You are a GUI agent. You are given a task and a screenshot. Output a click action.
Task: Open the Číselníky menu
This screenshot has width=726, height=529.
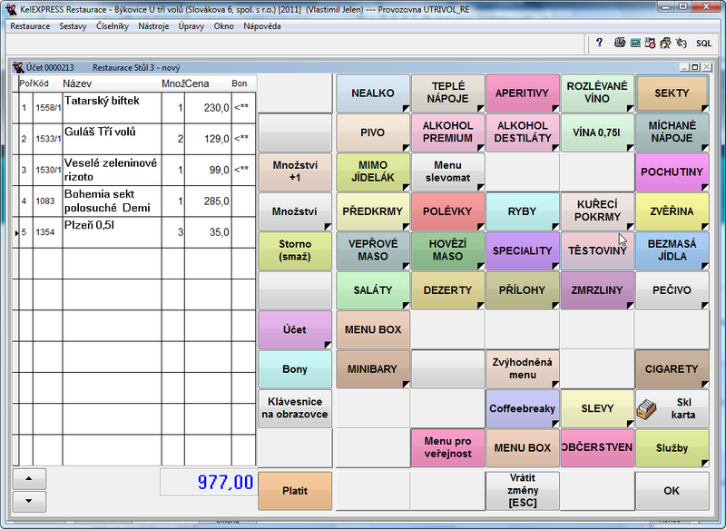[x=113, y=26]
